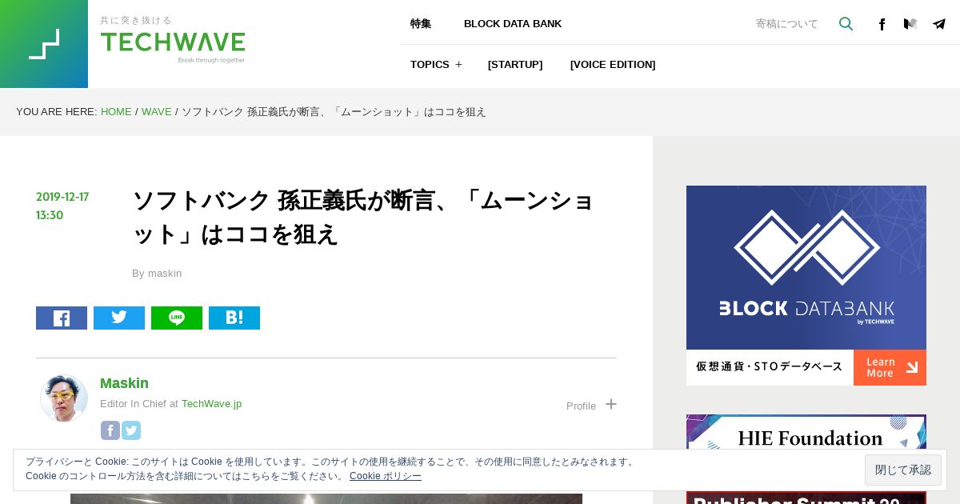Click Maskin's author avatar photo
Image resolution: width=960 pixels, height=504 pixels.
click(x=64, y=398)
